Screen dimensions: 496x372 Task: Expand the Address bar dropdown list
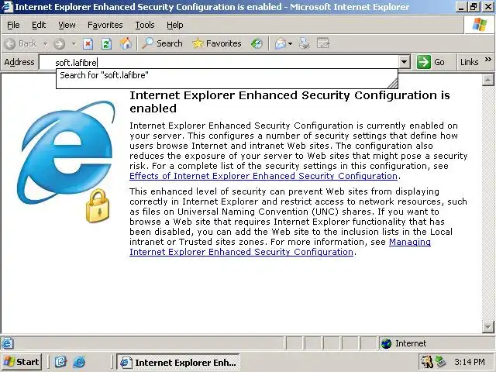404,62
